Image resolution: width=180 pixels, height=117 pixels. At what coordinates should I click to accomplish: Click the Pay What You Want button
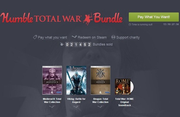pos(154,17)
